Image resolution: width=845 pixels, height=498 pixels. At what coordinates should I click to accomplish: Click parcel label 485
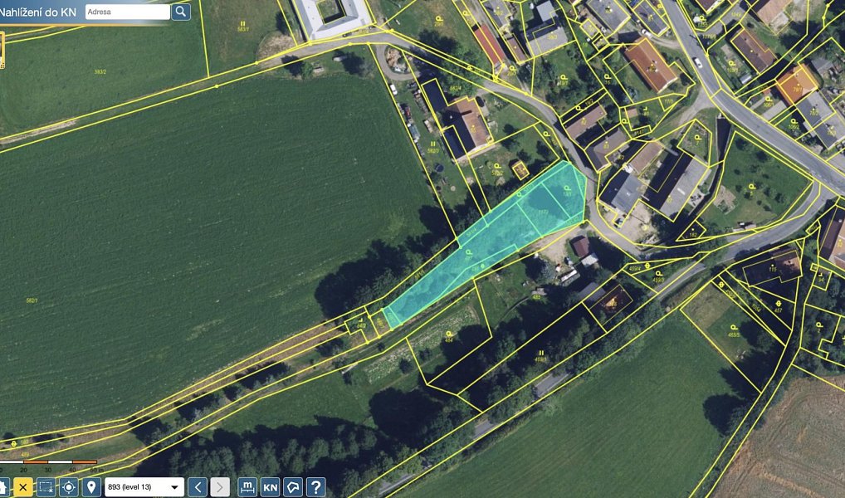coord(536,297)
